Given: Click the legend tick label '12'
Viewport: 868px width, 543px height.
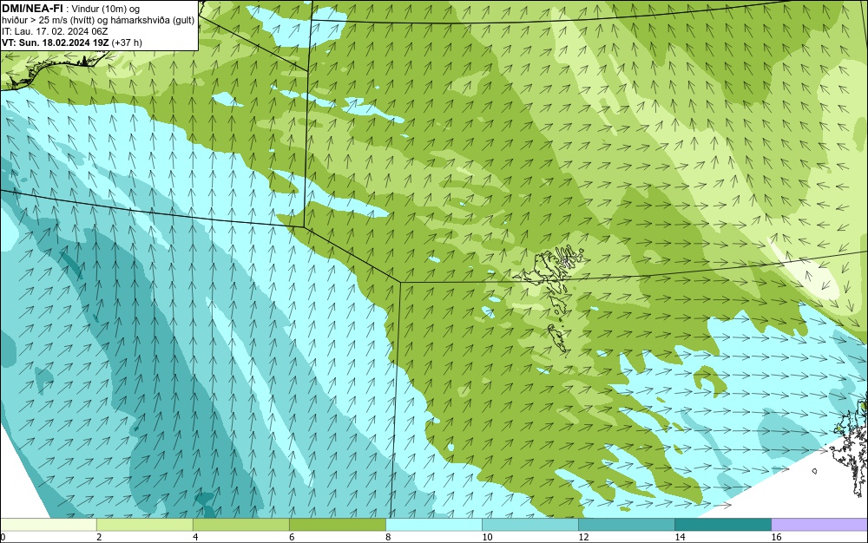Looking at the screenshot, I should 583,537.
